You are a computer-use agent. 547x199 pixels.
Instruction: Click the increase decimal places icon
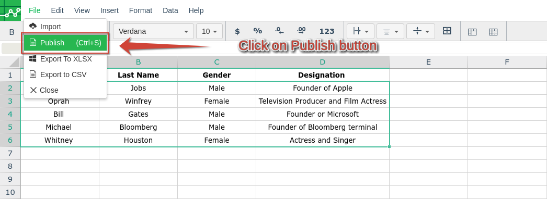(301, 31)
